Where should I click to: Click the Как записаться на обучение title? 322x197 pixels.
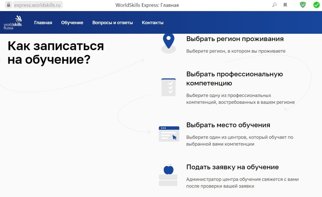coord(55,52)
